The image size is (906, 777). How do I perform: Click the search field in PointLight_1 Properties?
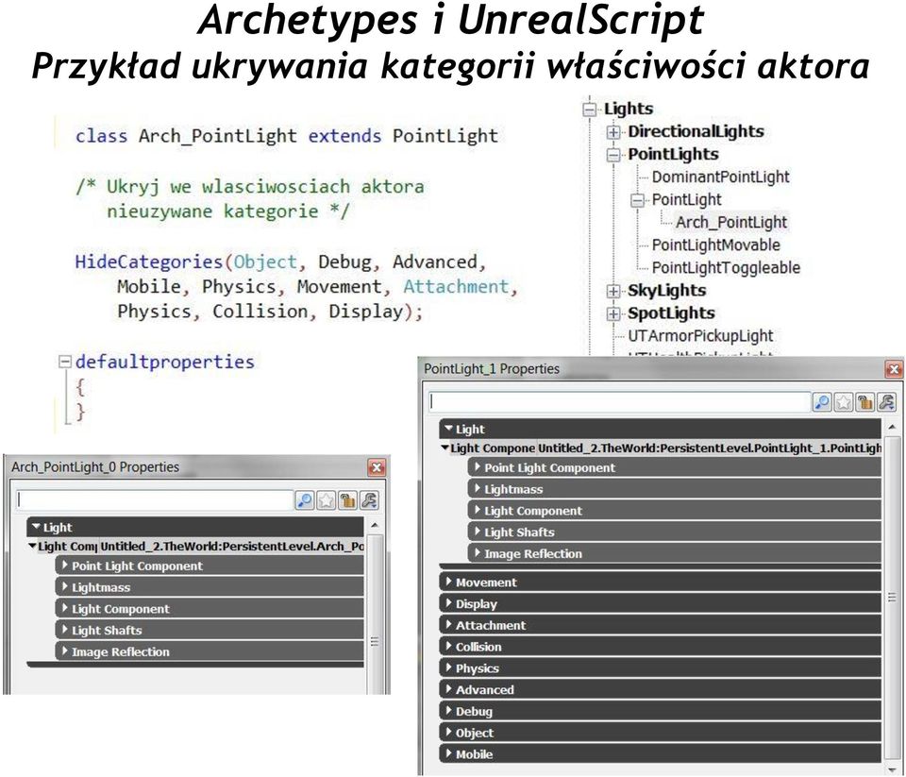tap(620, 402)
